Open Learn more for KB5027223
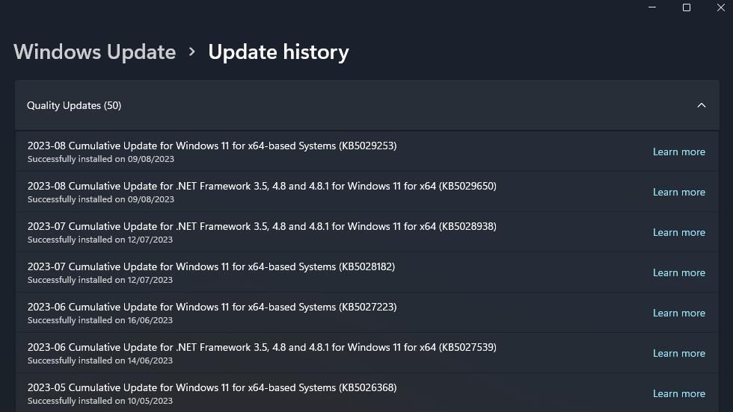 pos(678,313)
